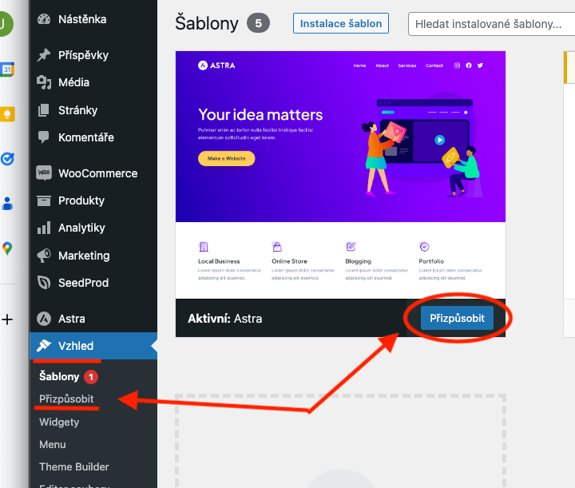Open the Theme Builder submenu entry
575x488 pixels.
click(x=74, y=466)
